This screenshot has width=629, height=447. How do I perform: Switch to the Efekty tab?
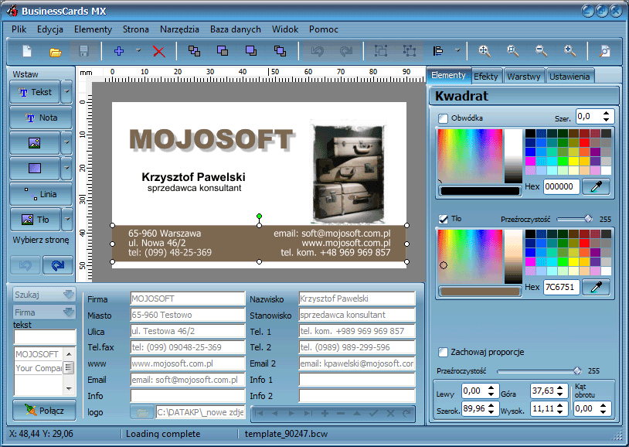[486, 77]
